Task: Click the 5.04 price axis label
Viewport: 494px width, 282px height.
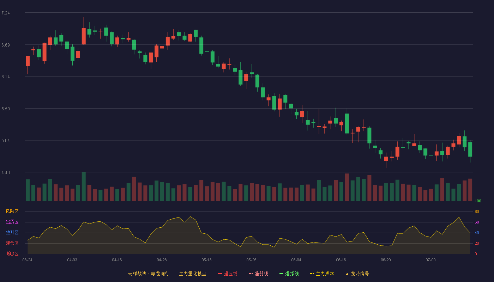Action: point(6,141)
